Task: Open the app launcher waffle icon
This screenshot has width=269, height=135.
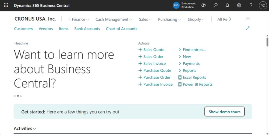Action: pos(6,5)
